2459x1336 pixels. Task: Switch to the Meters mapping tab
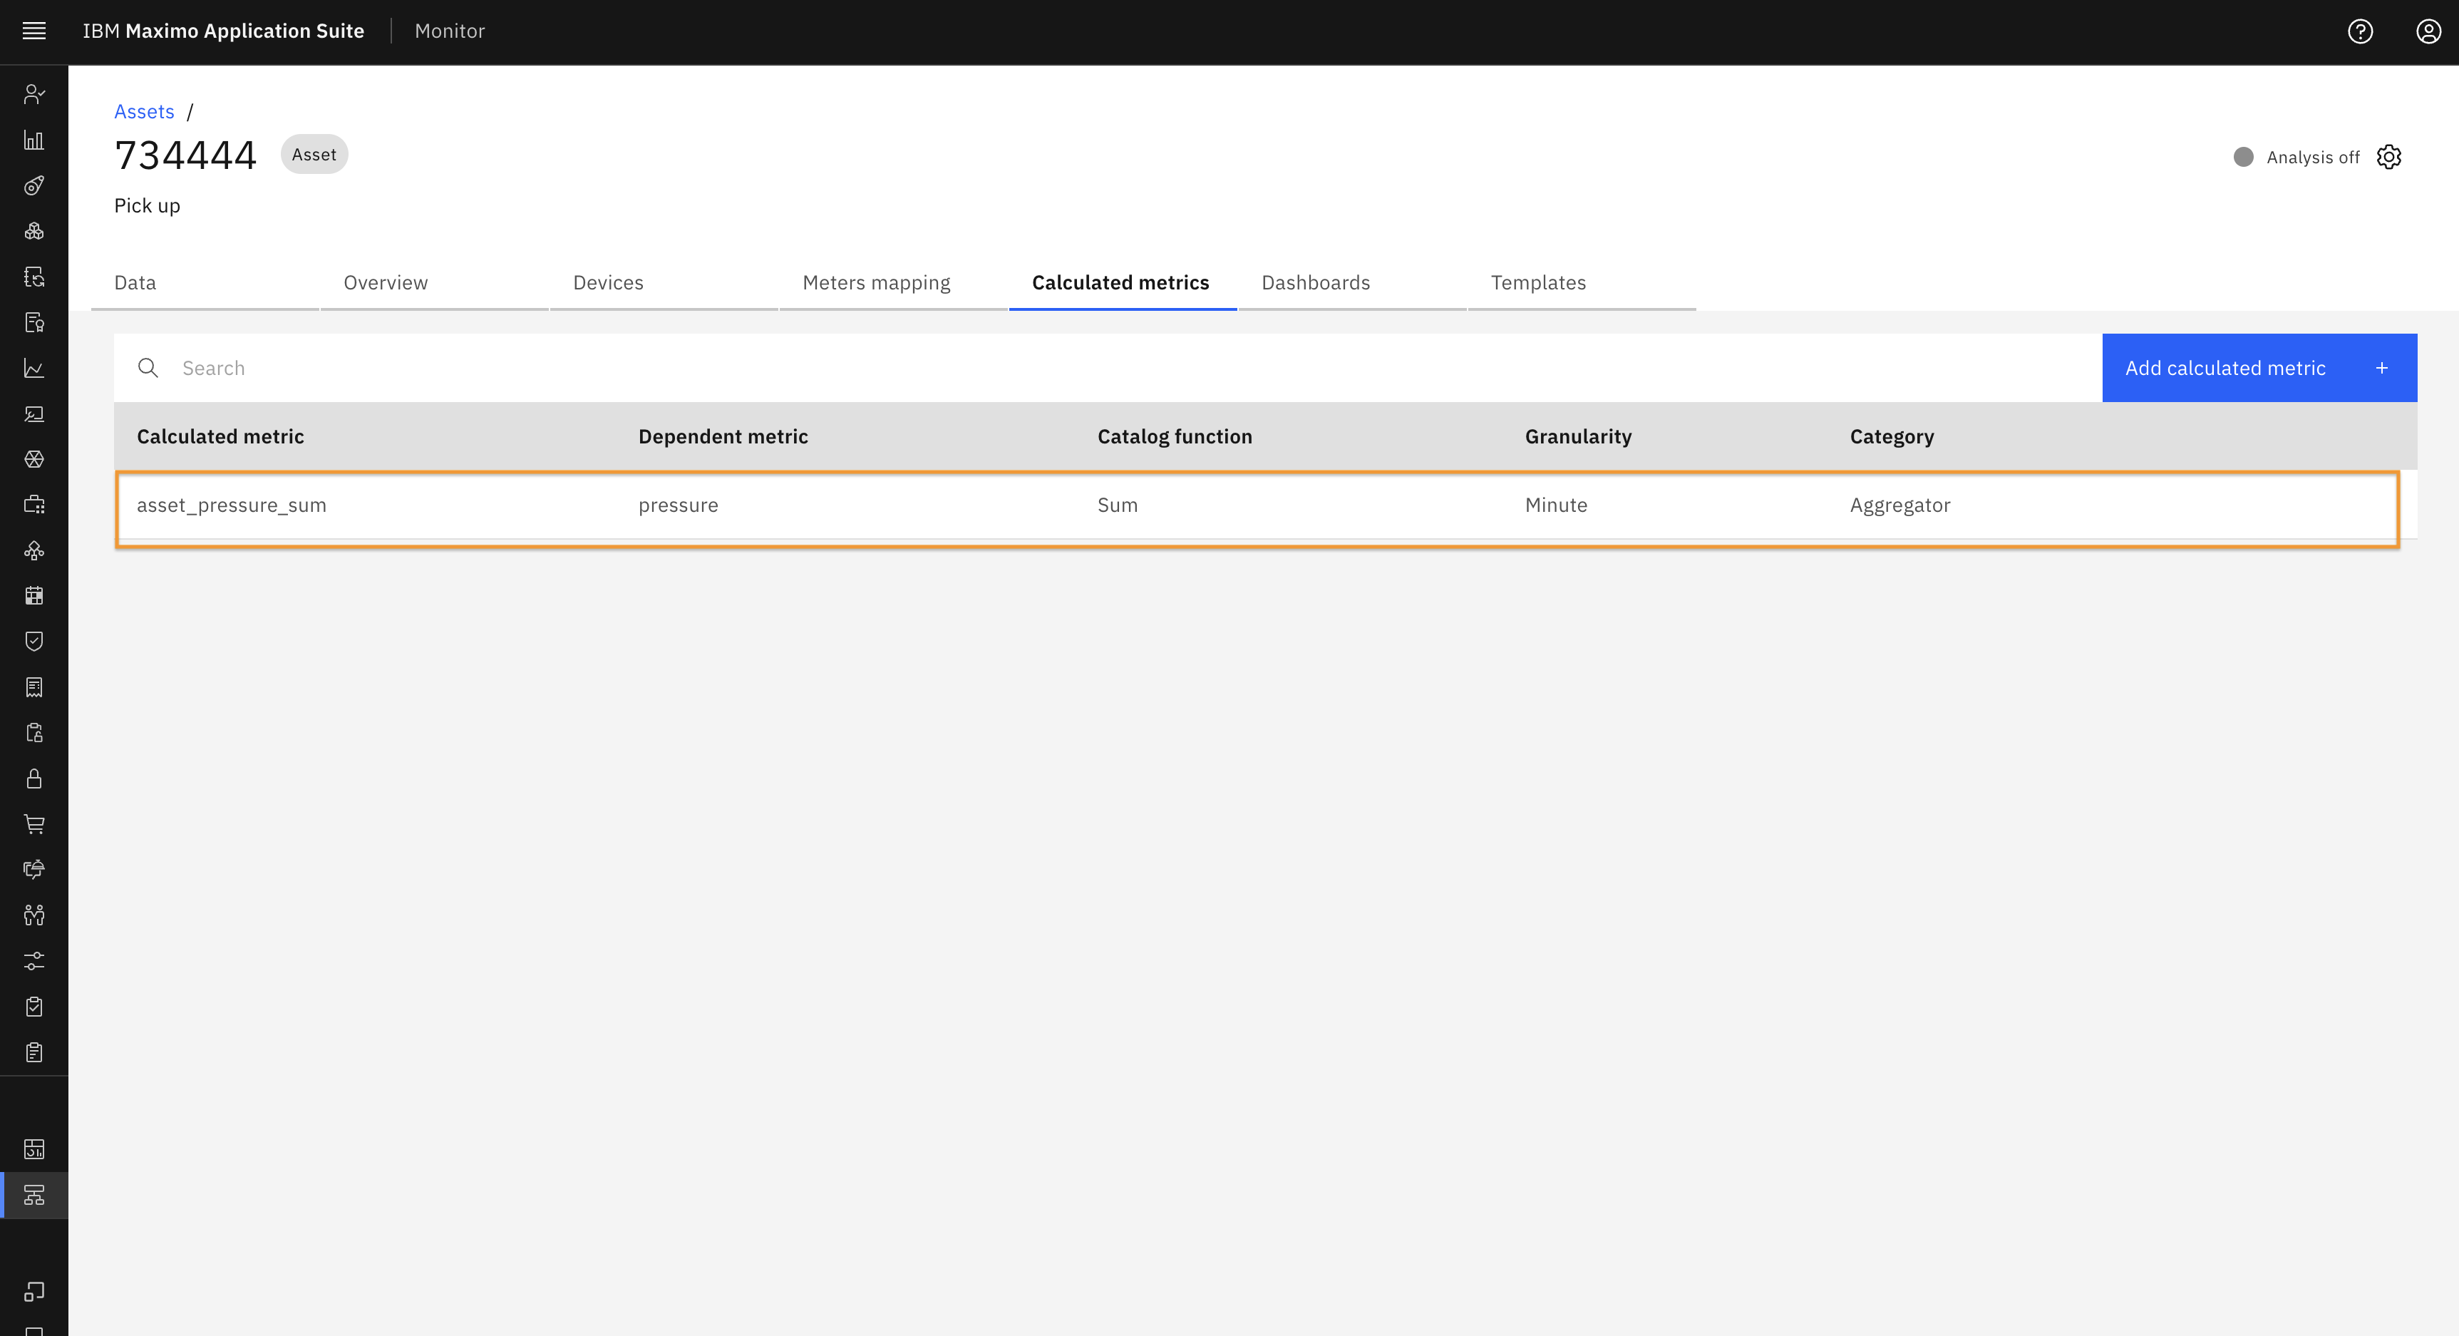tap(894, 283)
